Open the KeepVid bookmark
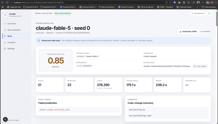Image resolution: width=218 pixels, height=124 pixels. click(x=126, y=7)
